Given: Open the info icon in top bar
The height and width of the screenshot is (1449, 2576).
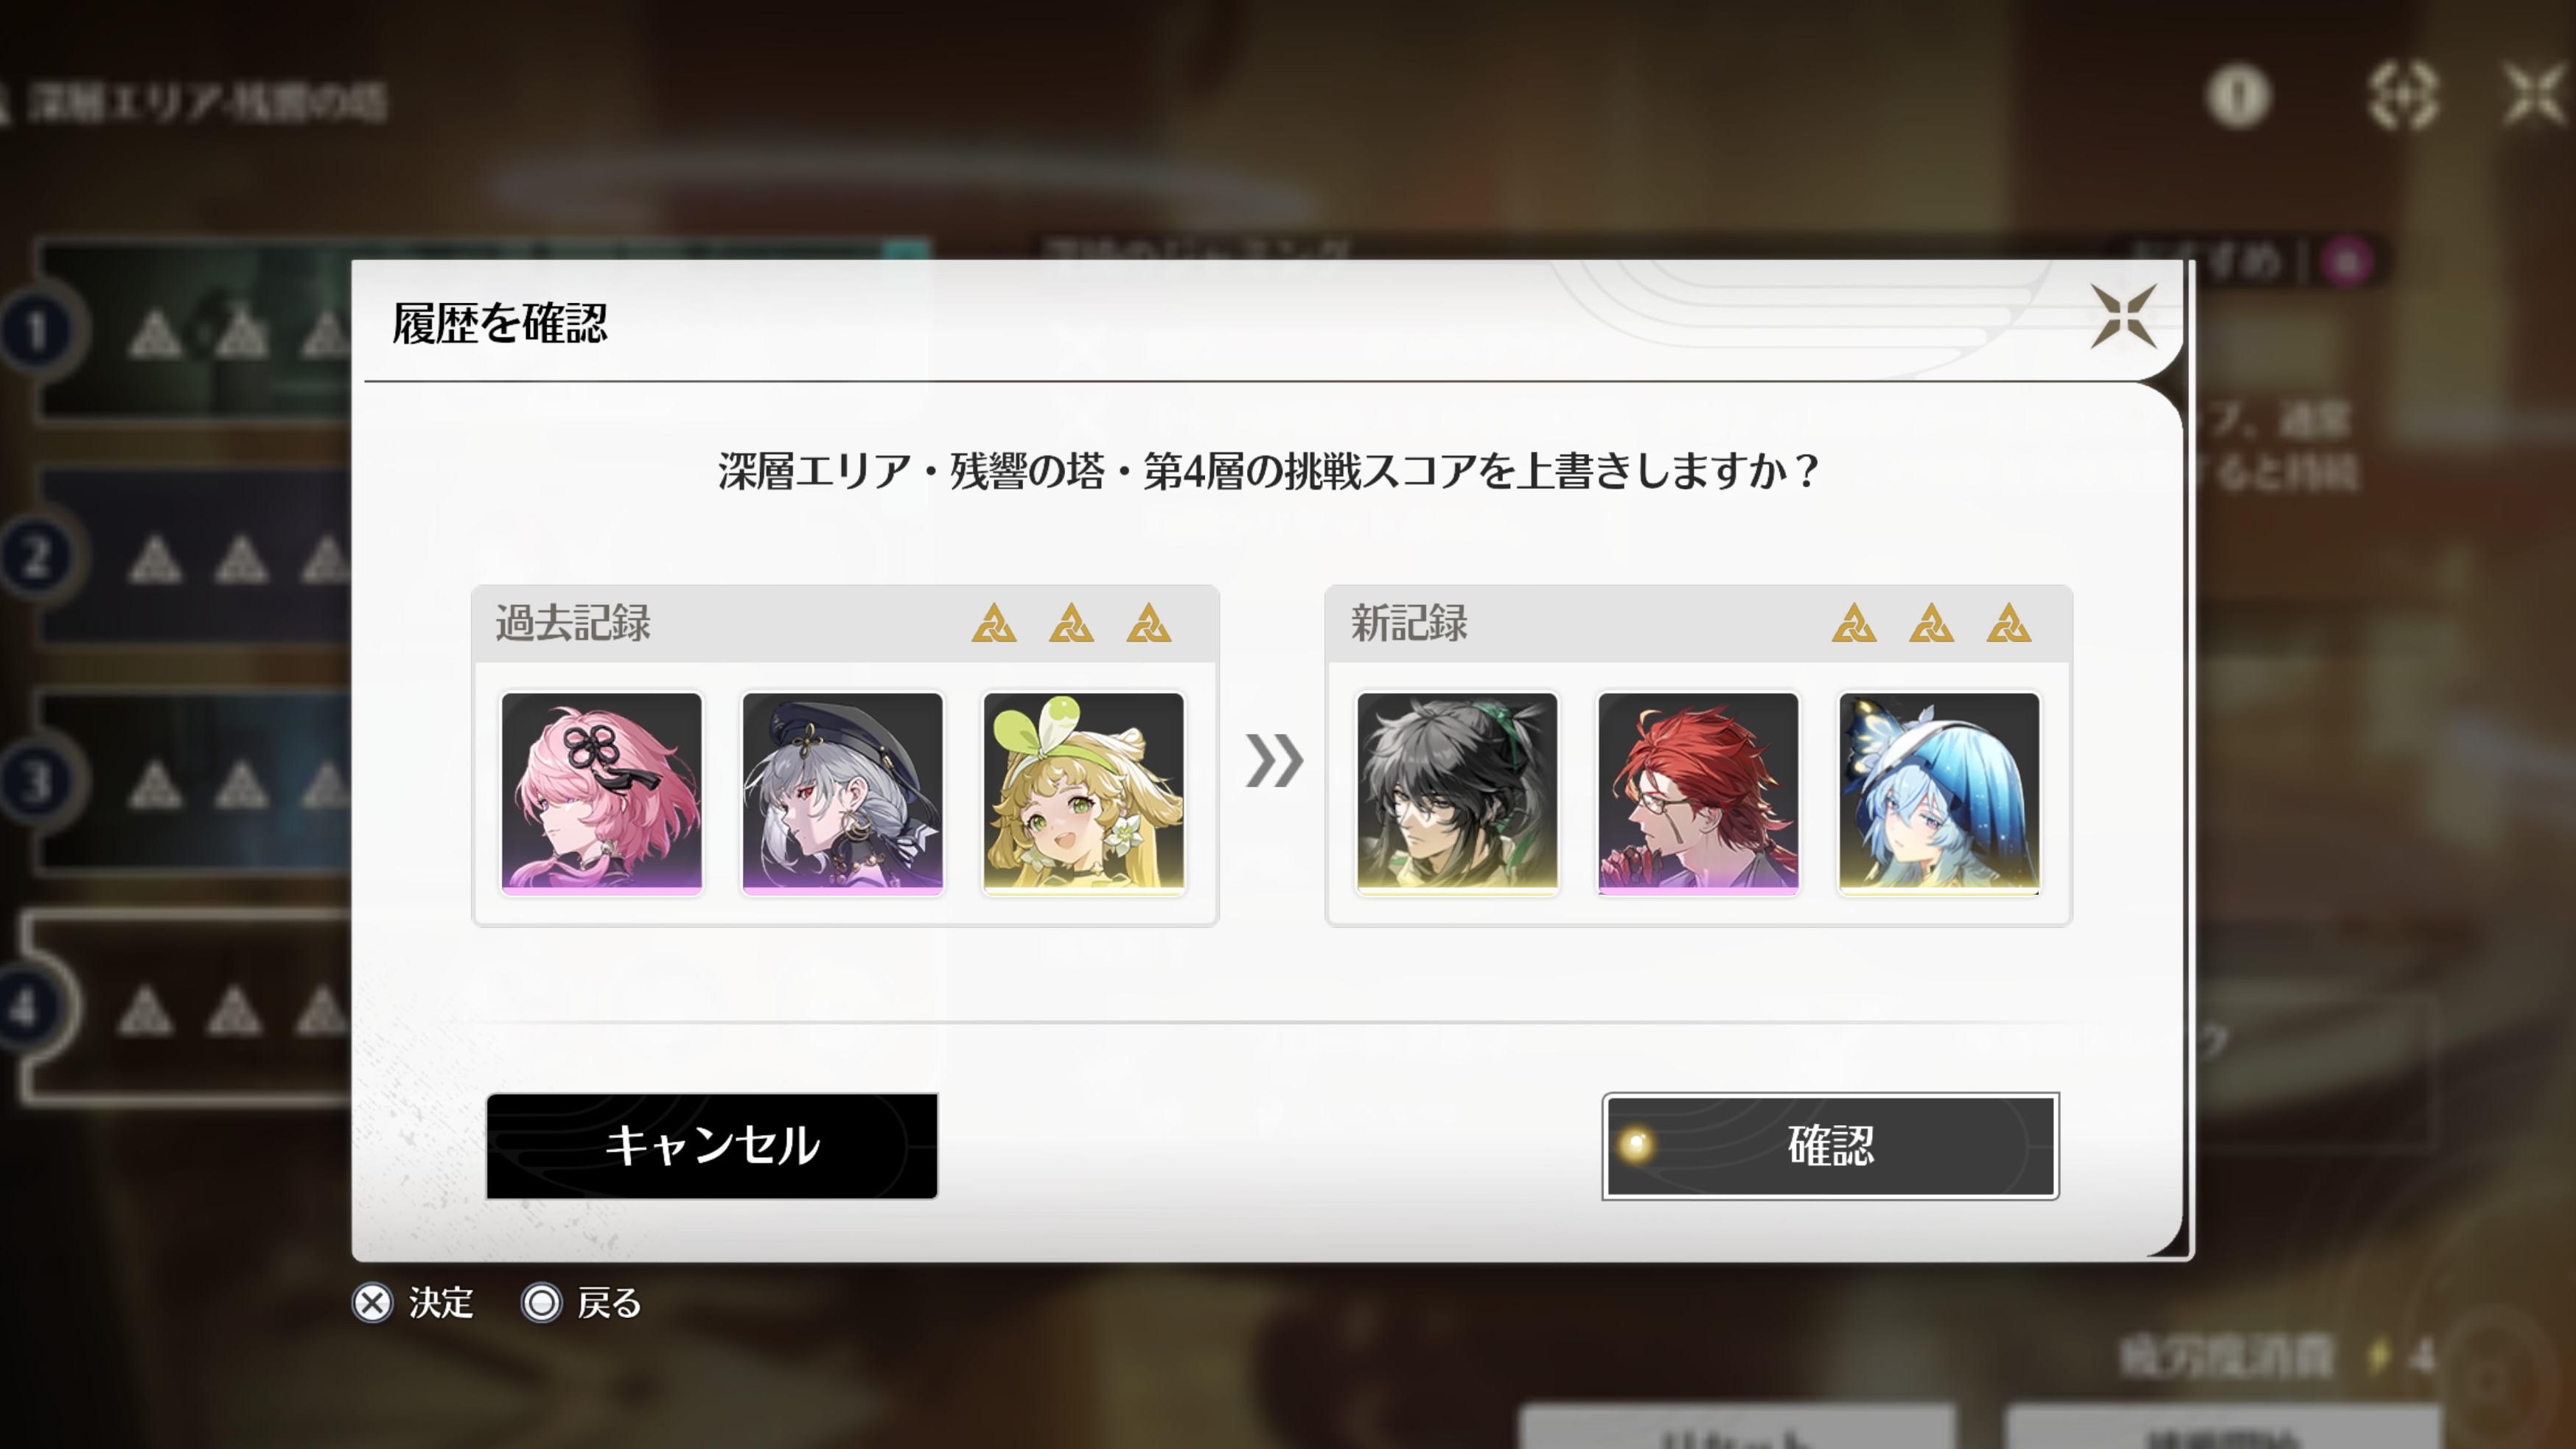Looking at the screenshot, I should pyautogui.click(x=2238, y=97).
